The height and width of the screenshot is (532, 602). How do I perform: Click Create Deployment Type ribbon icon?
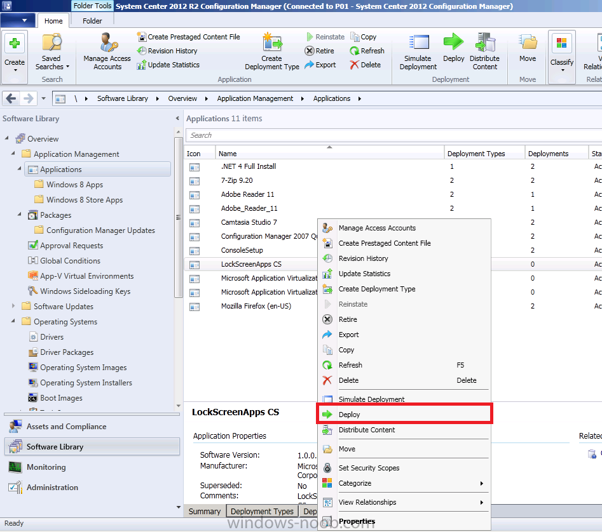(272, 52)
